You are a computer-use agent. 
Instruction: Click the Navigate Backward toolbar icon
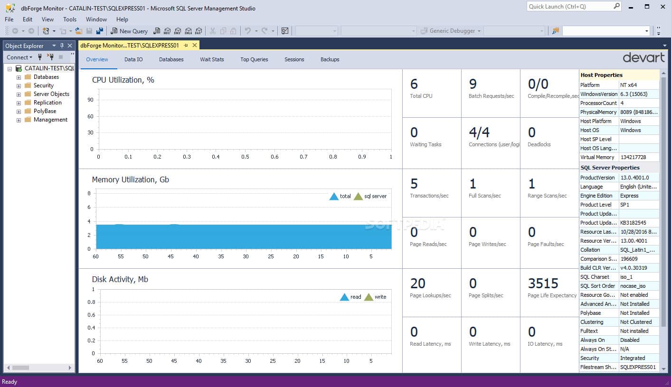click(x=15, y=31)
